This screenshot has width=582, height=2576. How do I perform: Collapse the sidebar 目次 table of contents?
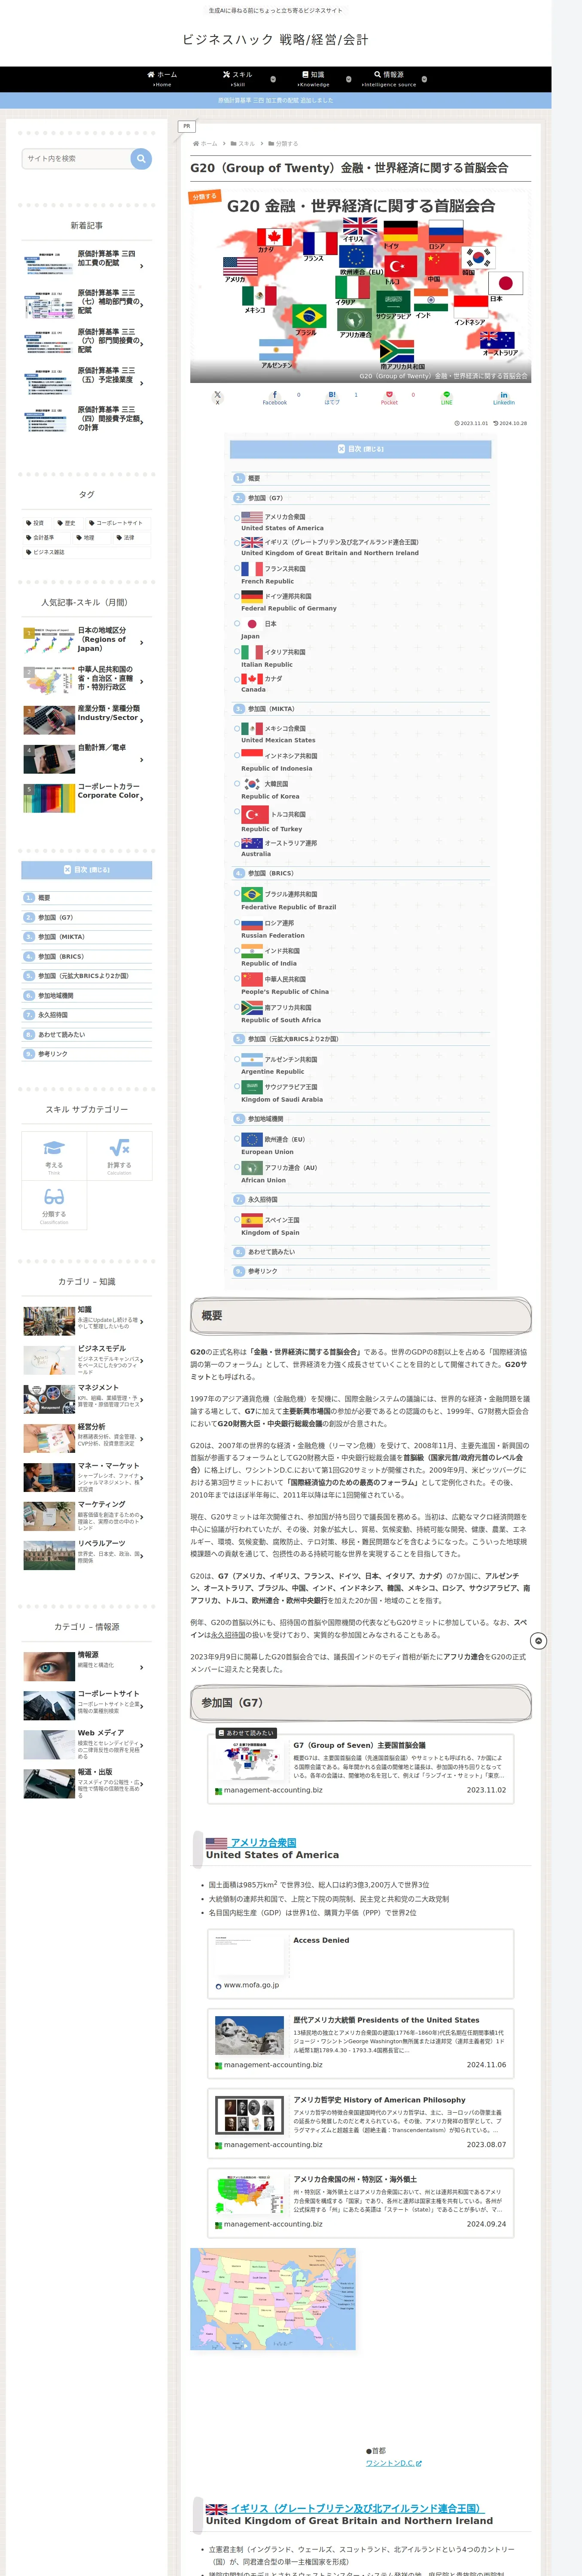87,870
